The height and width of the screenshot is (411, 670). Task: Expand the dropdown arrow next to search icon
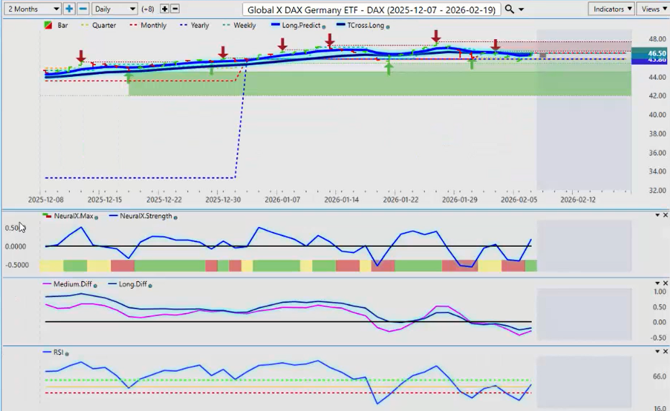[521, 9]
